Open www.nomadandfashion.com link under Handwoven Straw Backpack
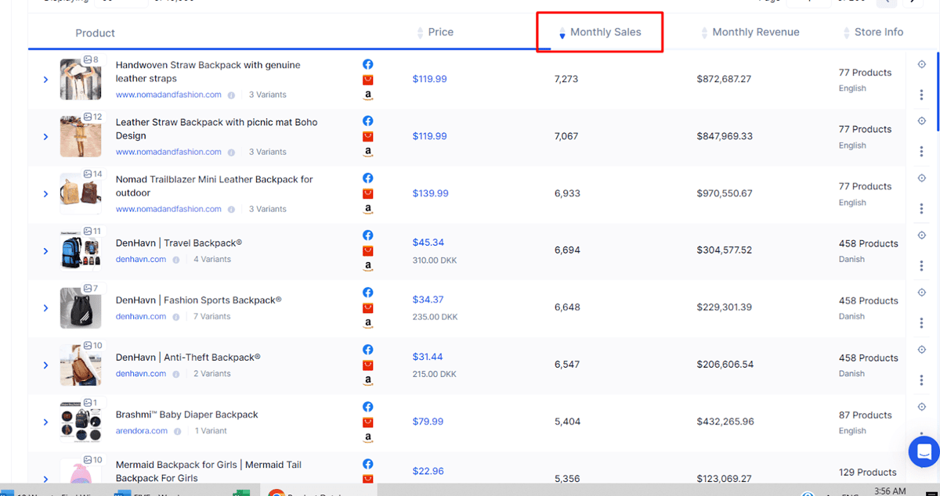 [x=168, y=95]
